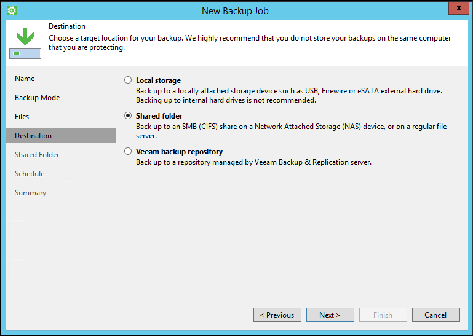The height and width of the screenshot is (336, 473).
Task: Click the green download arrow Destination icon
Action: click(x=25, y=43)
